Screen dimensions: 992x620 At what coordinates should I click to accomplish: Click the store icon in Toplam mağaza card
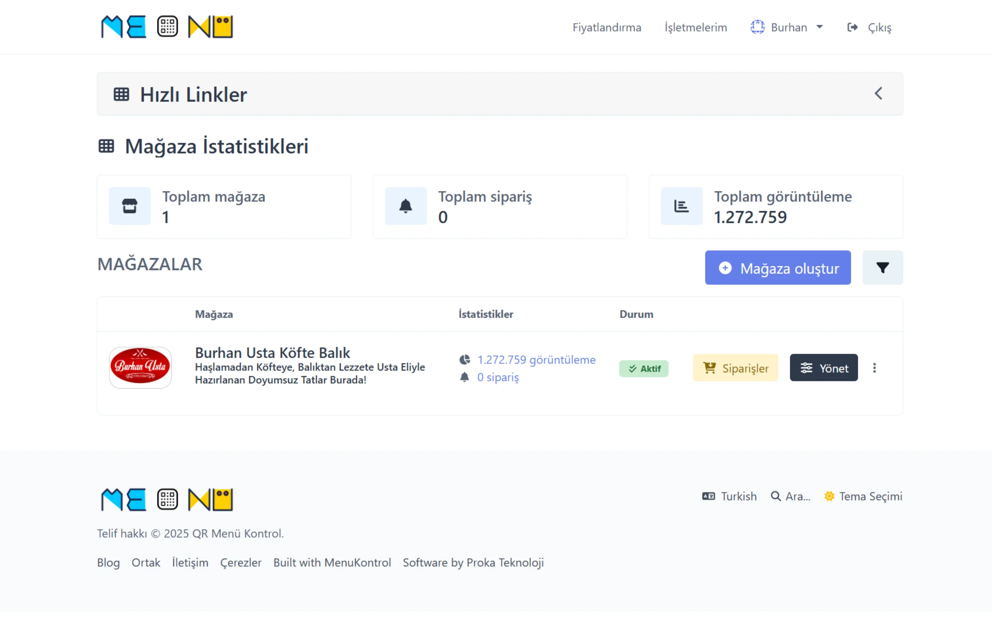click(129, 206)
